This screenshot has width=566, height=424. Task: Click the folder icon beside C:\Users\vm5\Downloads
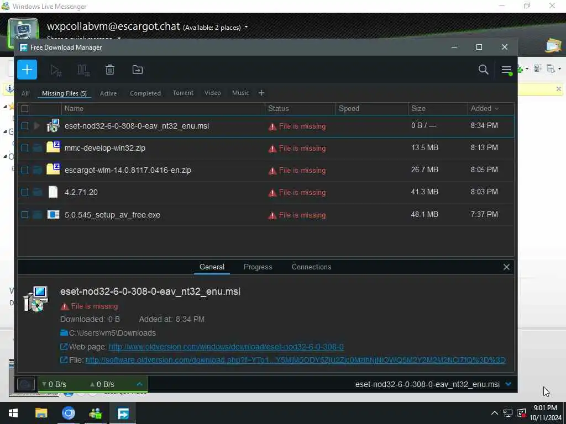[64, 333]
